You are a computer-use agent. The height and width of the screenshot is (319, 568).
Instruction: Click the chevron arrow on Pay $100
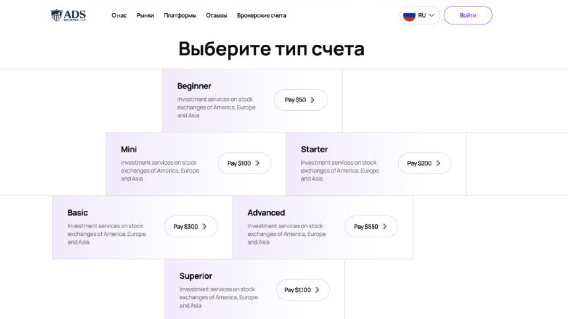pos(257,163)
